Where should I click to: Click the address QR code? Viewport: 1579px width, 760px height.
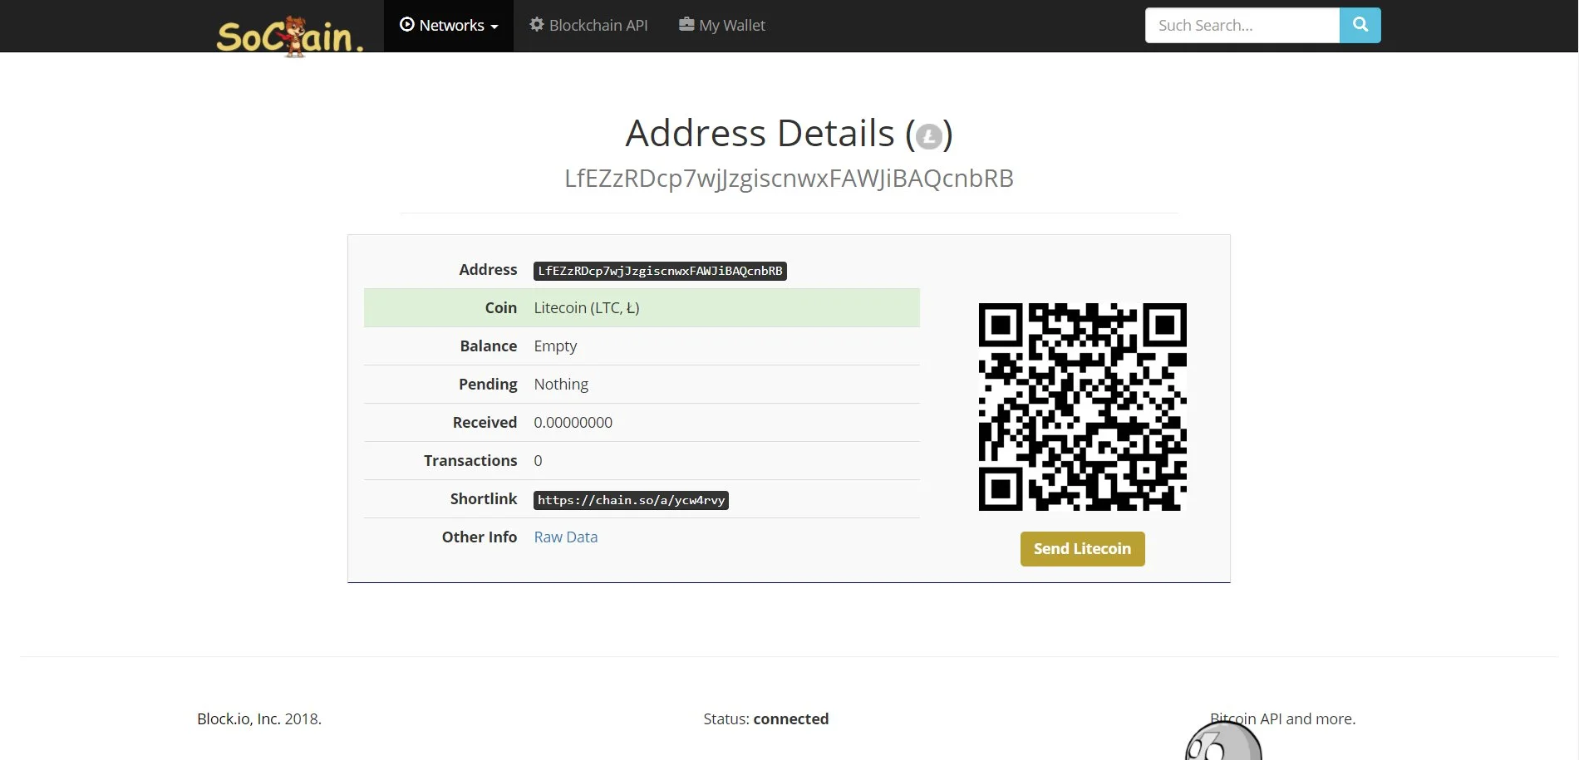1083,407
